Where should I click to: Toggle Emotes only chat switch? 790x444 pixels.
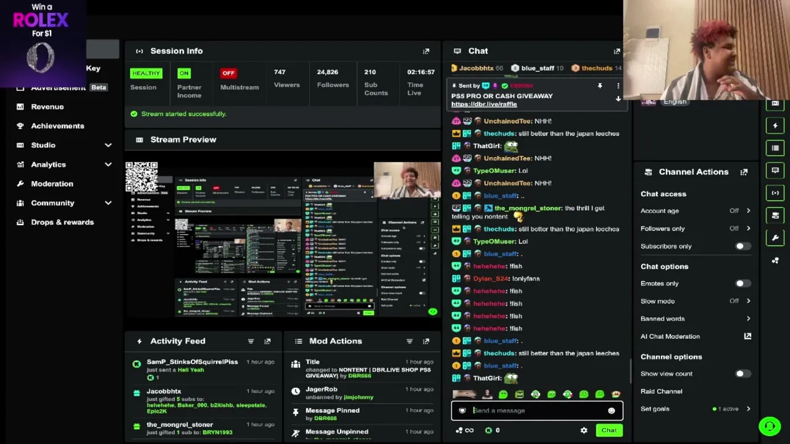[742, 284]
